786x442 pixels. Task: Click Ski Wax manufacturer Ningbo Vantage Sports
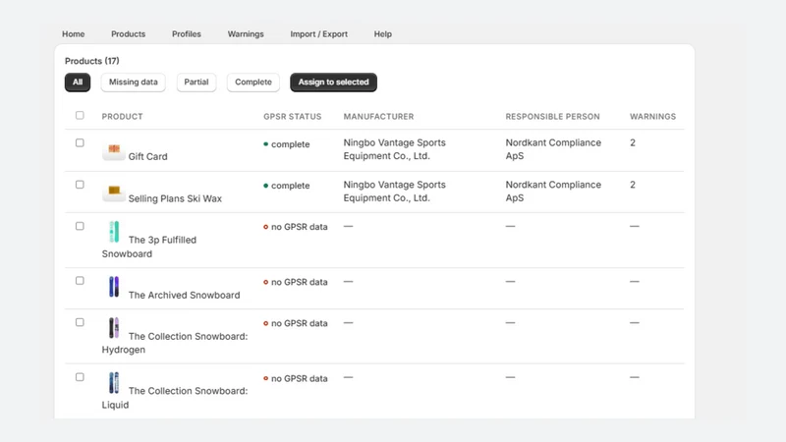395,191
